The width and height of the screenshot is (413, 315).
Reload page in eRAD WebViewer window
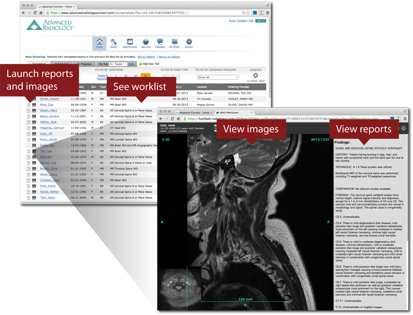coord(172,119)
